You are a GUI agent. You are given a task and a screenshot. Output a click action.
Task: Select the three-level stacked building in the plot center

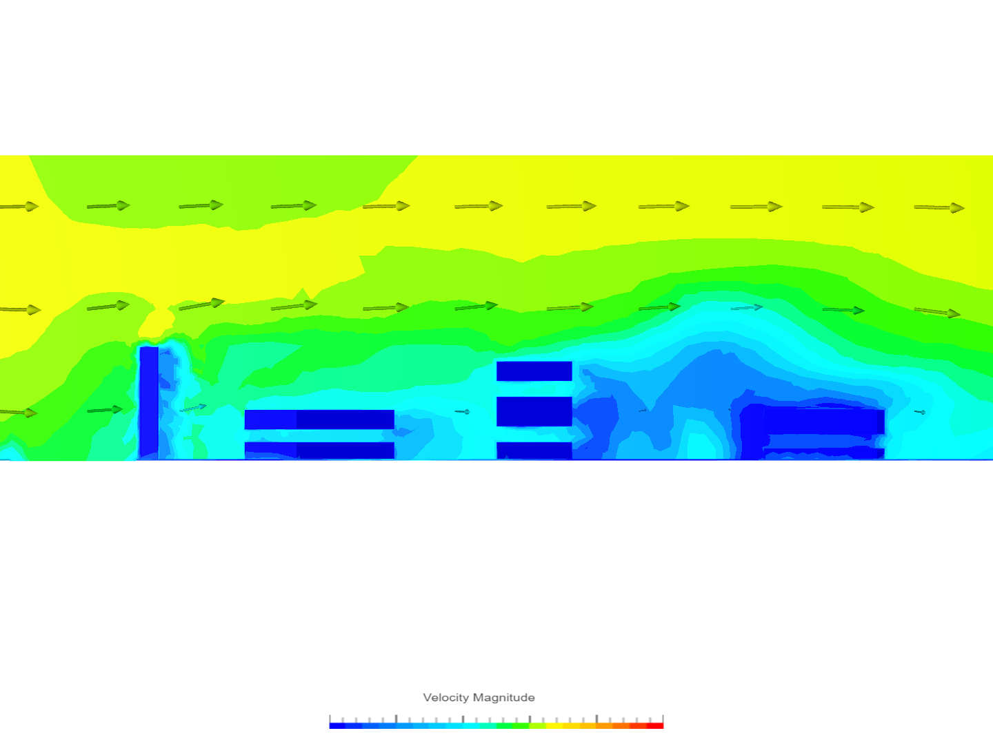(x=534, y=410)
